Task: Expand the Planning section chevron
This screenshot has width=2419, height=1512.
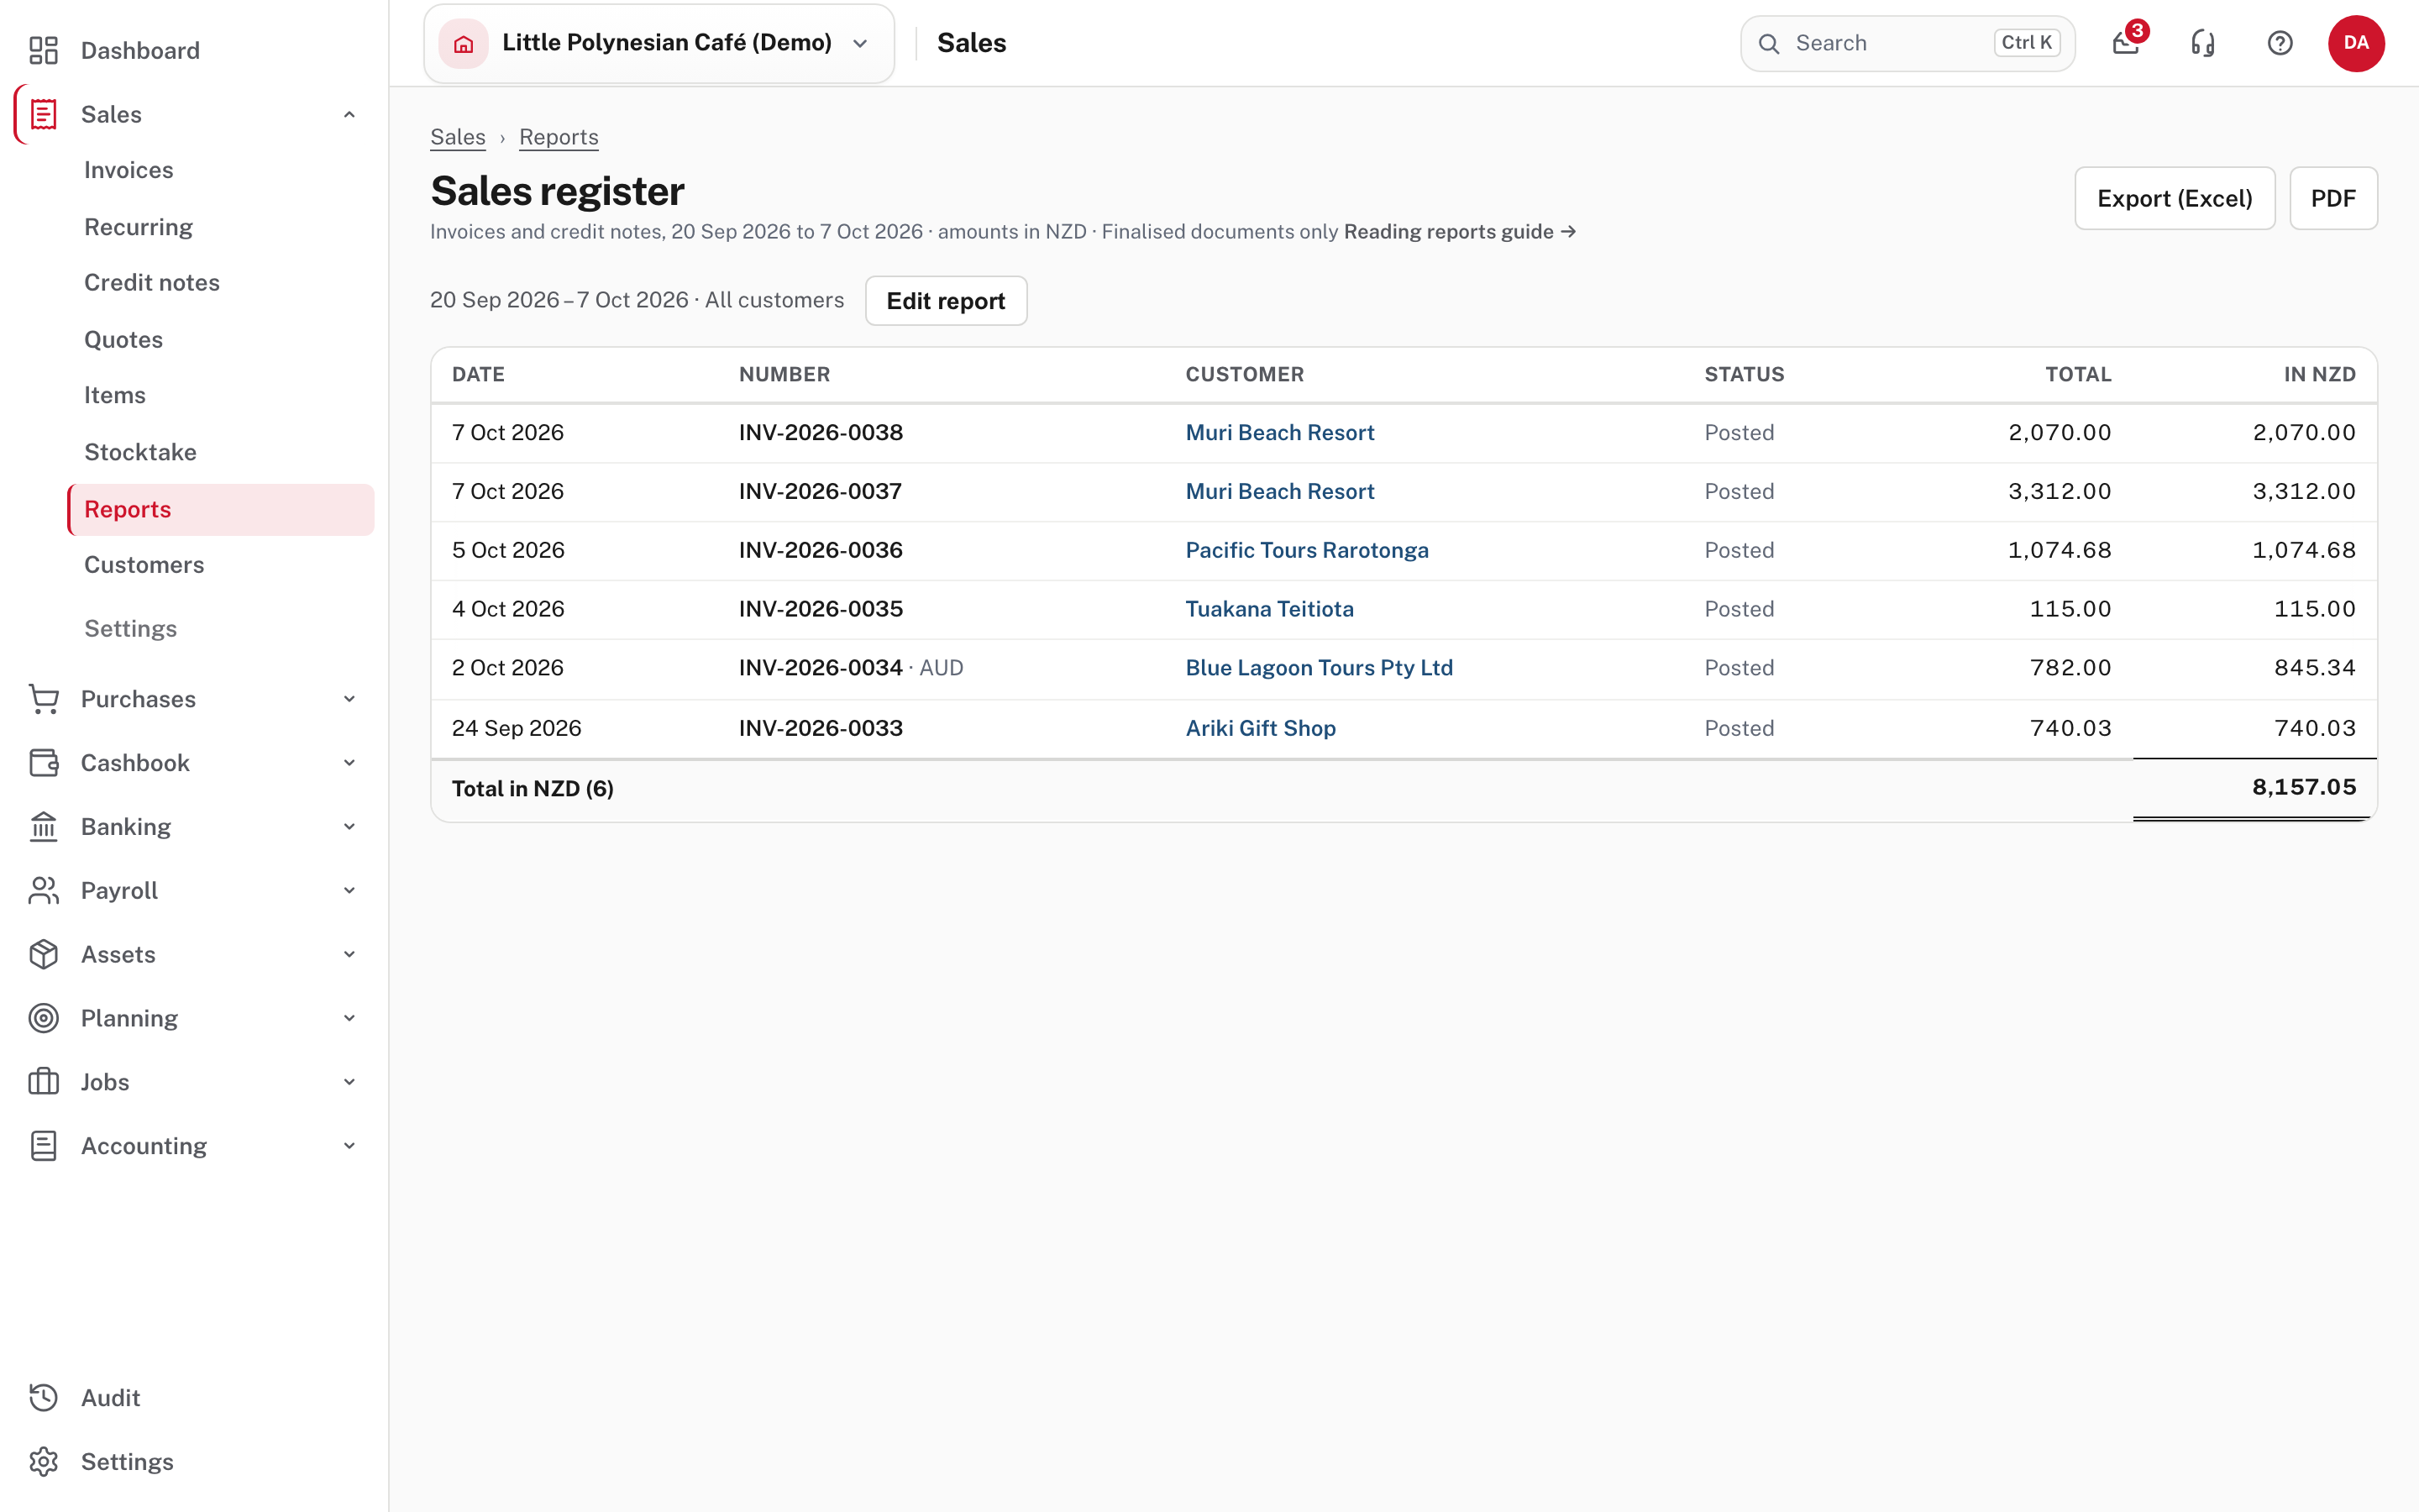Action: tap(349, 1018)
